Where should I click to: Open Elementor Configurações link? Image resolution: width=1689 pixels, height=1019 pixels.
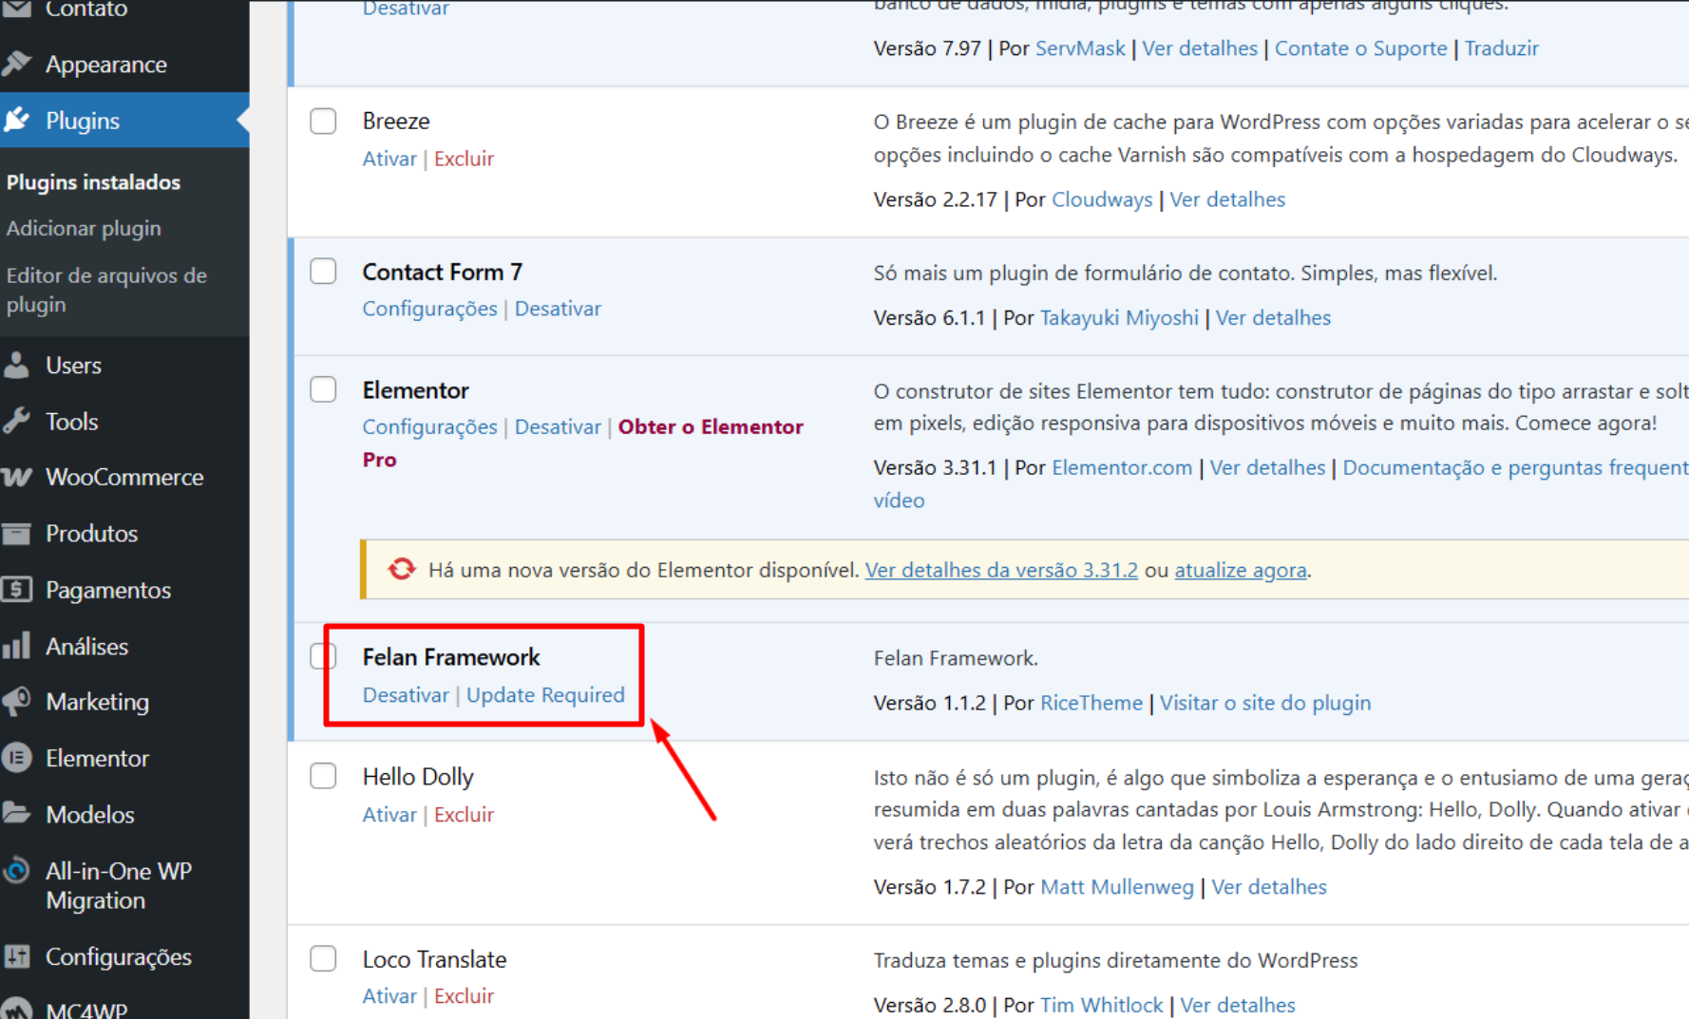click(x=429, y=426)
